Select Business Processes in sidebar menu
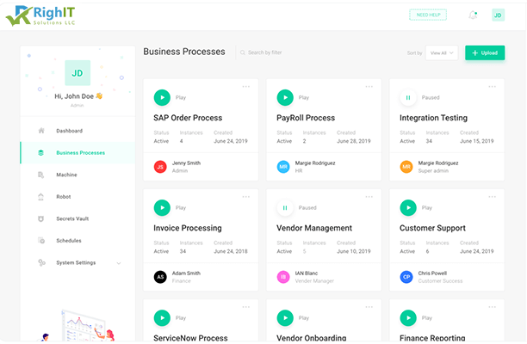The width and height of the screenshot is (527, 344). 80,153
